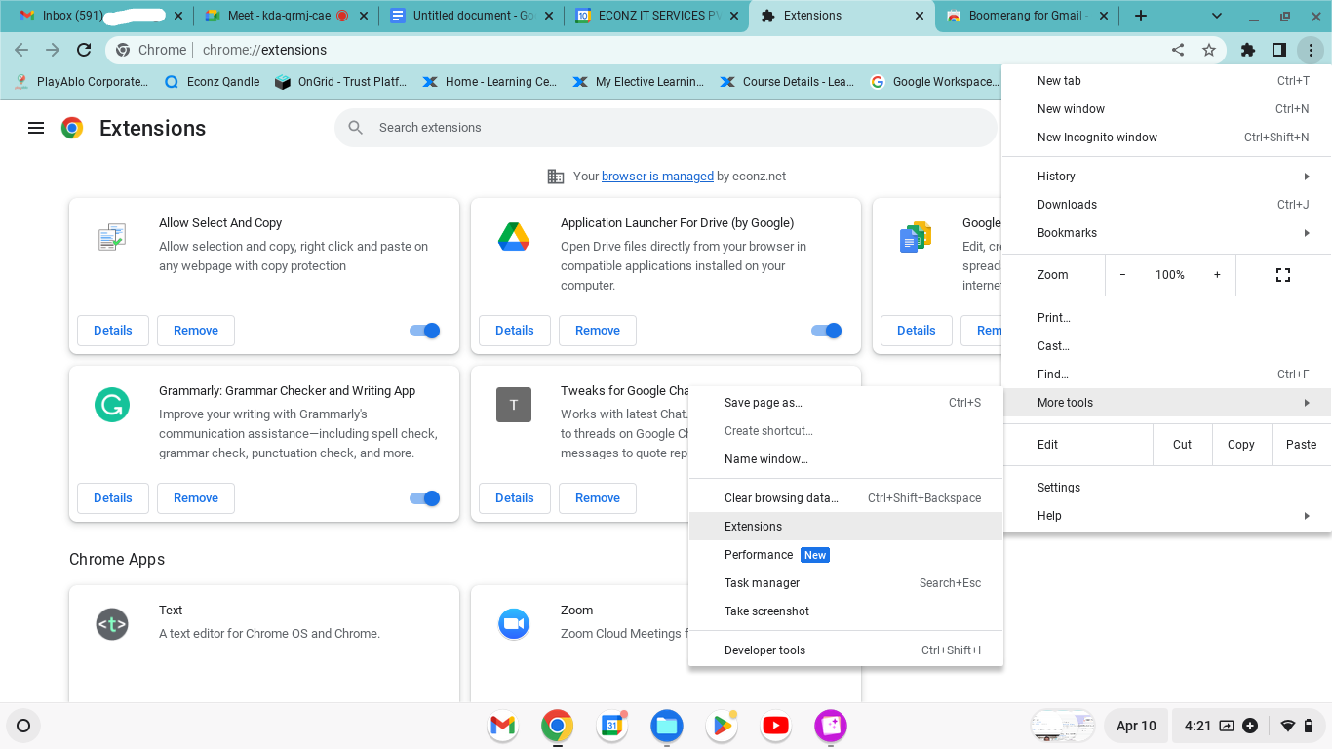The image size is (1332, 749).
Task: Expand the History submenu arrow
Action: [x=1307, y=177]
